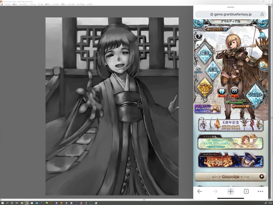The image size is (273, 205).
Task: Open the ムービー (Movie) menu
Action: 71,4
